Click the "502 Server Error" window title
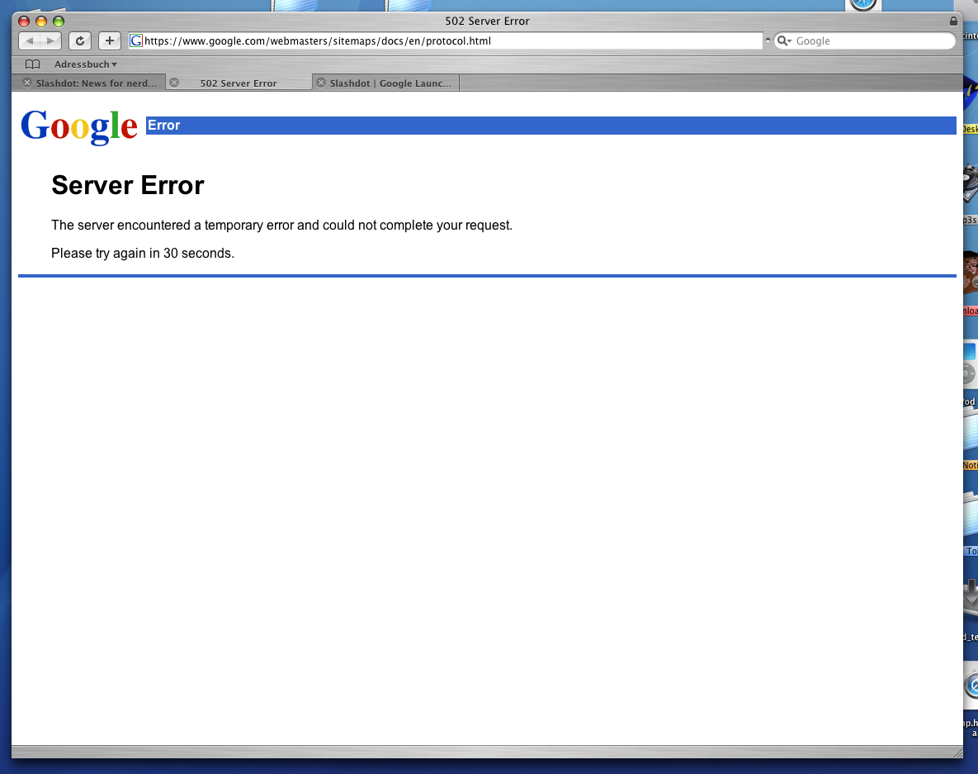This screenshot has width=978, height=774. pyautogui.click(x=487, y=21)
